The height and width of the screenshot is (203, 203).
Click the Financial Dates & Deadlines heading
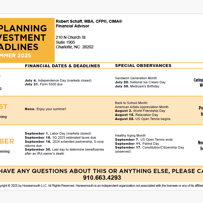[x=62, y=66]
